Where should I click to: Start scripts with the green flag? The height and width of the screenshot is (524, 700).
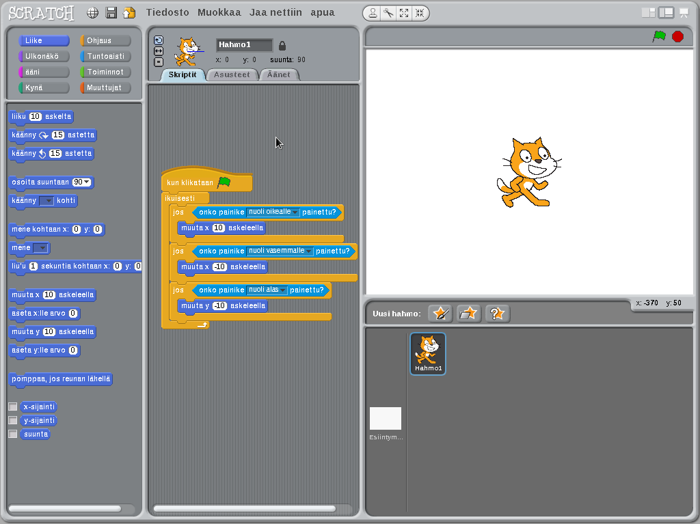(659, 36)
